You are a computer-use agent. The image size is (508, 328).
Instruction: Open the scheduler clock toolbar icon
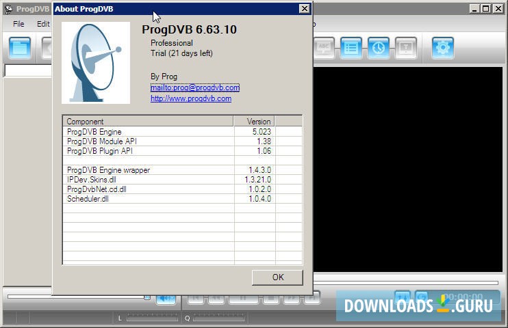(x=378, y=49)
